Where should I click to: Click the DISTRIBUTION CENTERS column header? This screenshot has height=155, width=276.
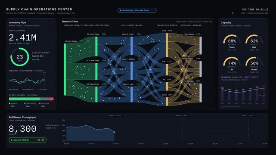tap(96, 25)
